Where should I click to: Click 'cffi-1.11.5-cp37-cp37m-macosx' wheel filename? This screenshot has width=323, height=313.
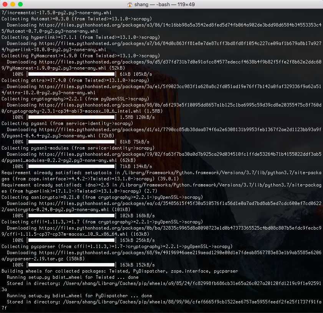pos(67,234)
